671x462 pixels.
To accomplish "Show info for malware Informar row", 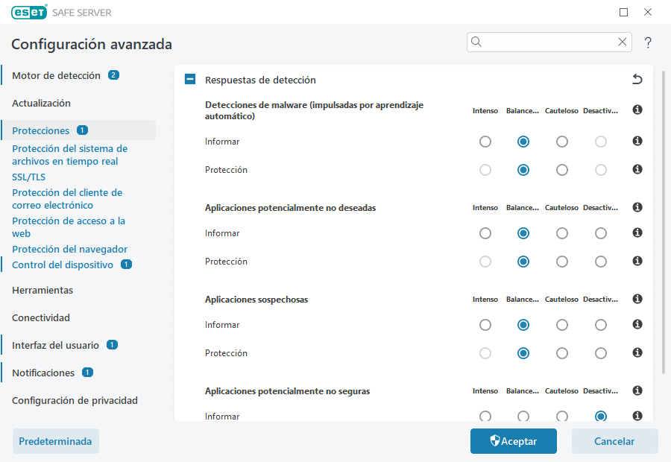I will pos(637,141).
